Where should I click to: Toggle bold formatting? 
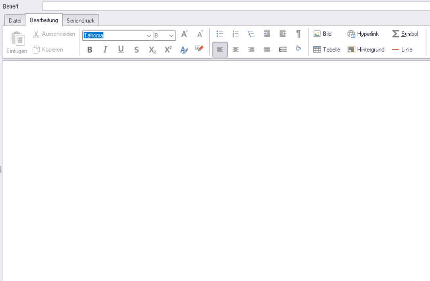[90, 50]
